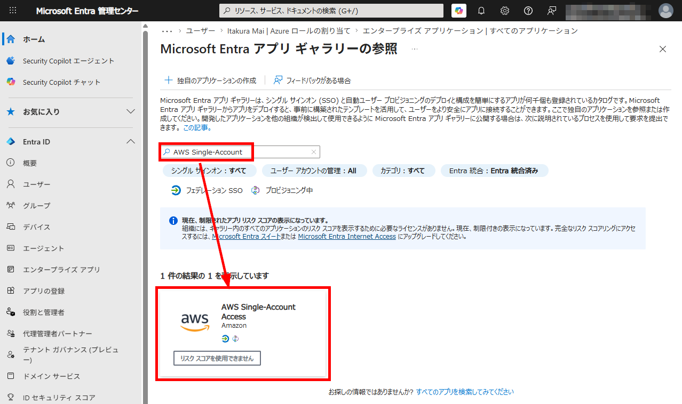The width and height of the screenshot is (682, 404).
Task: Close the gallery pane with X
Action: point(663,49)
